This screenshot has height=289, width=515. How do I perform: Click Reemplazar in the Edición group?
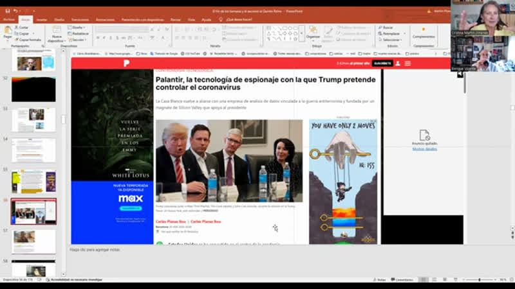[389, 33]
